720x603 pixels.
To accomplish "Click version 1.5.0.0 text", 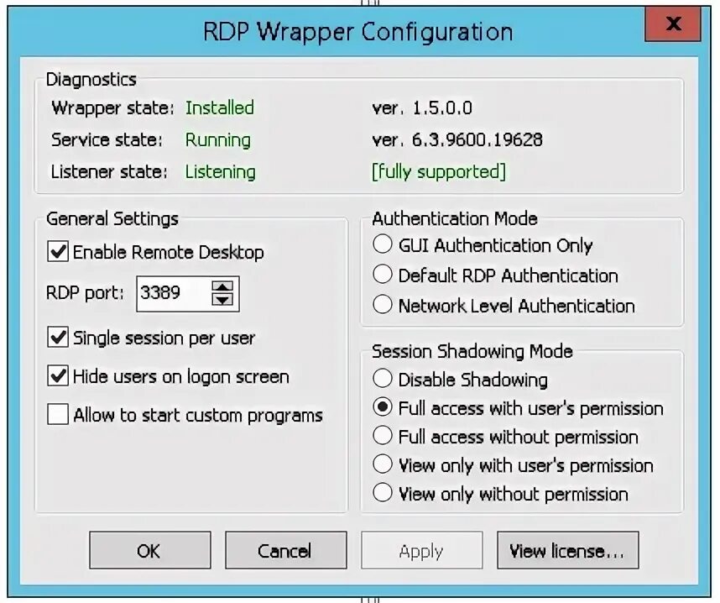I will click(422, 108).
